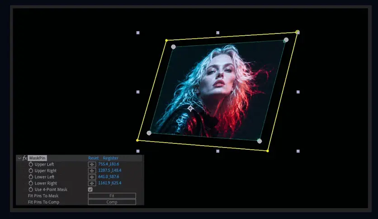Open the Register link for MaskPin
378x219 pixels.
click(111, 158)
